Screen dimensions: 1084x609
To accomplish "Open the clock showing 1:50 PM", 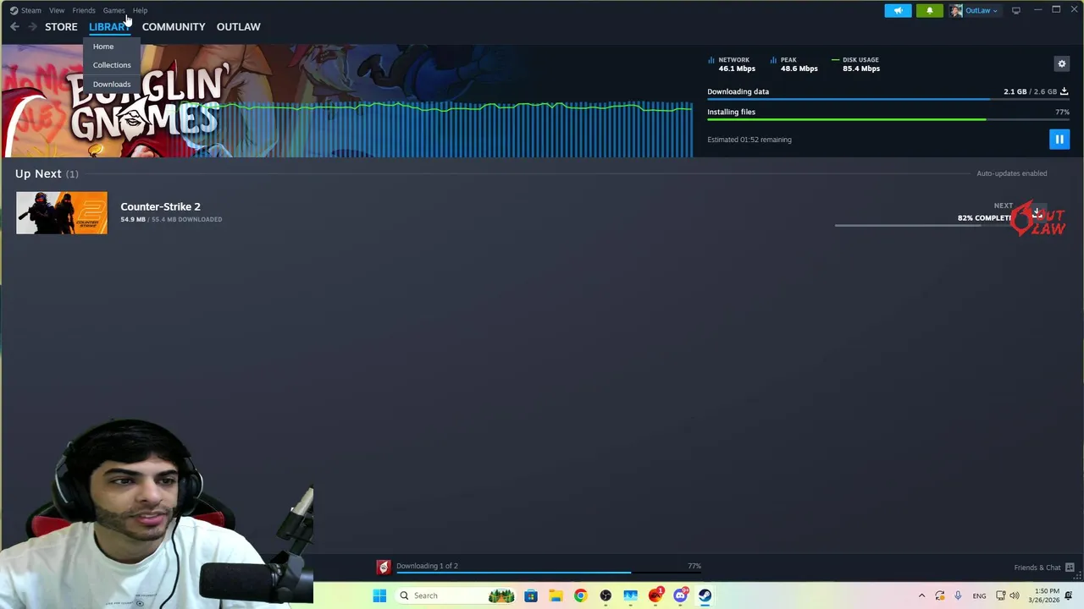I will (x=1044, y=595).
